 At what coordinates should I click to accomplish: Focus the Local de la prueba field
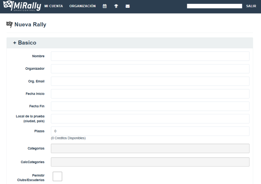tap(150, 119)
